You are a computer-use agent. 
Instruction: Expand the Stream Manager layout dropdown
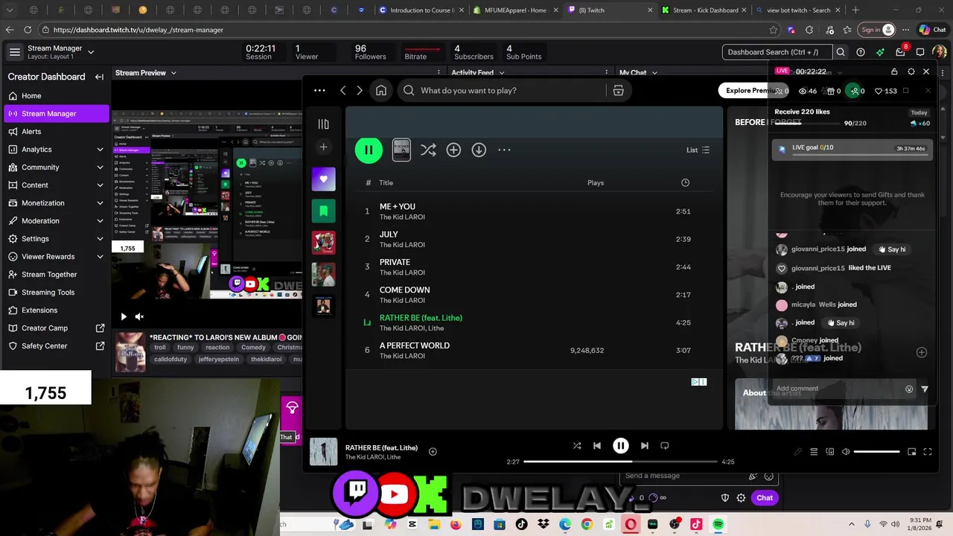(91, 52)
